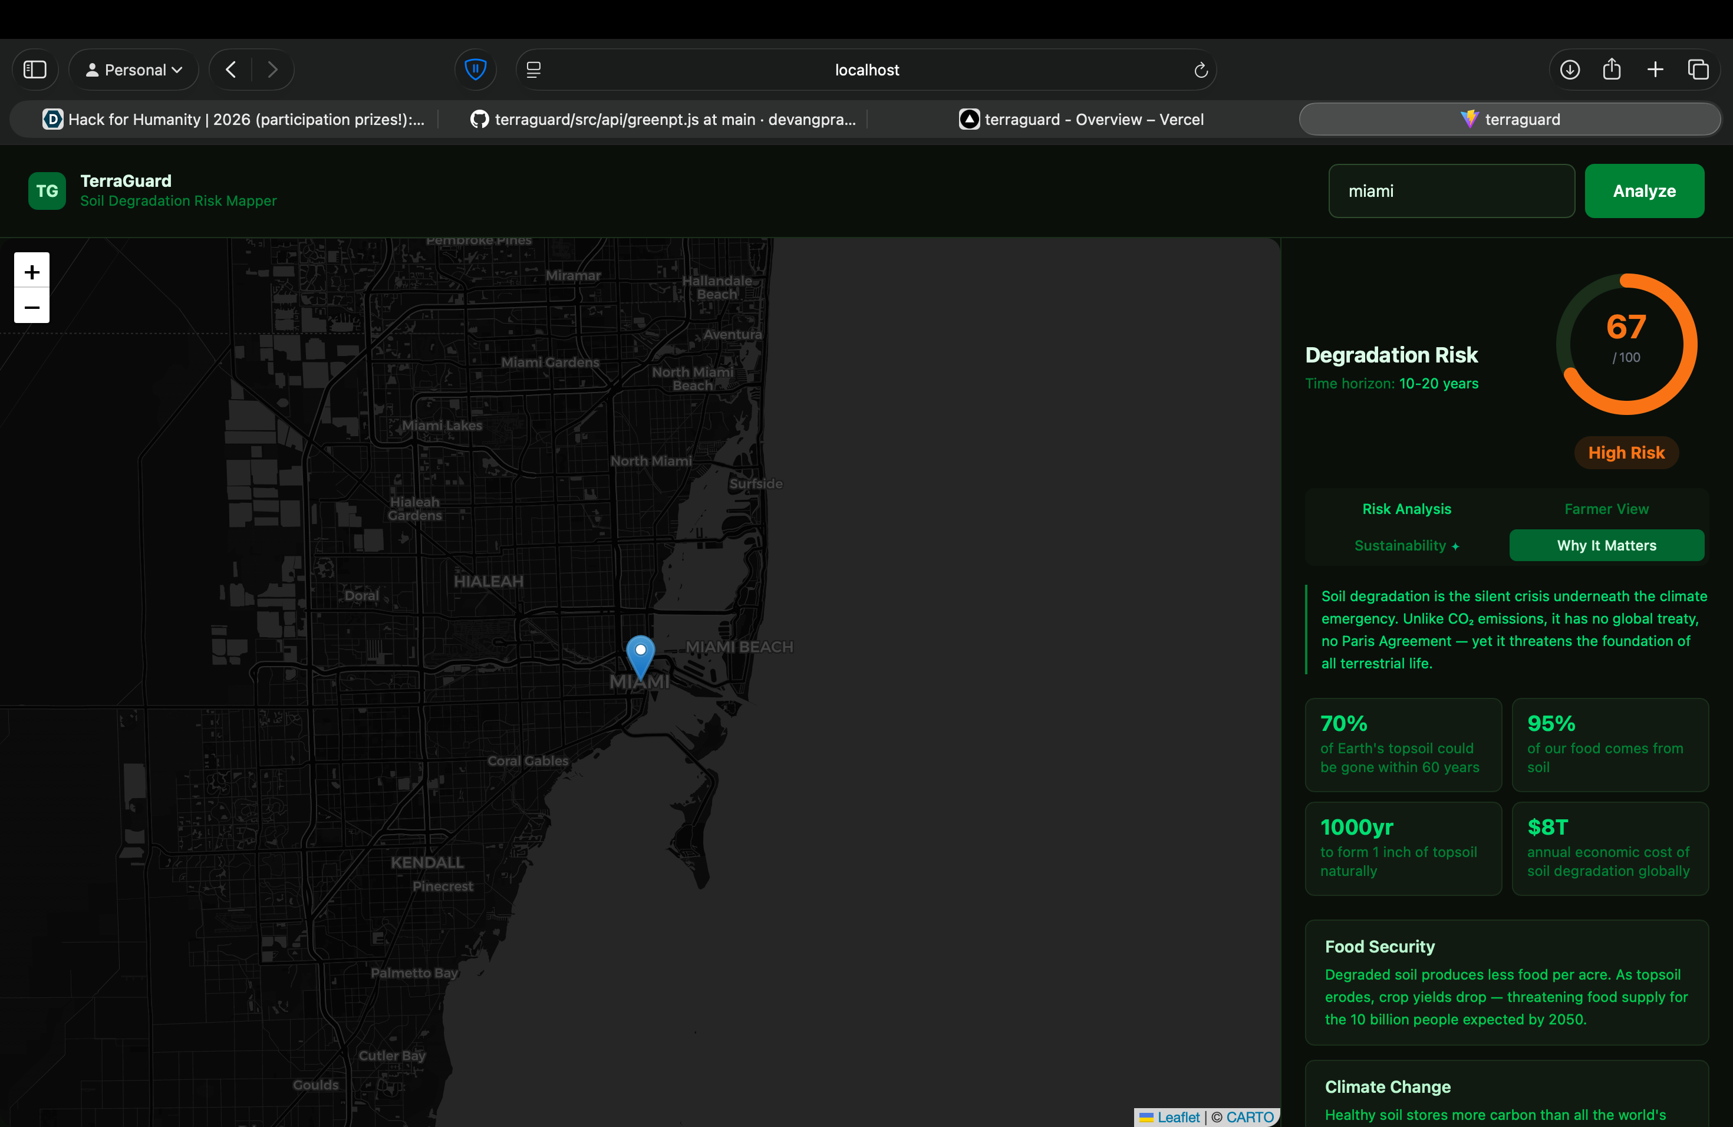The height and width of the screenshot is (1127, 1733).
Task: Reload the localhost page
Action: [x=1201, y=70]
